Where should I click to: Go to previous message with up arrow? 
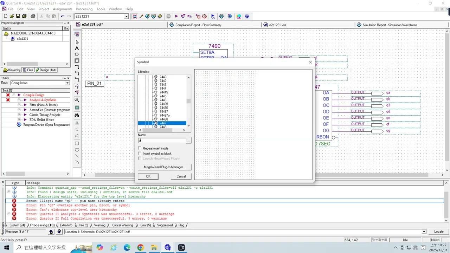point(51,232)
